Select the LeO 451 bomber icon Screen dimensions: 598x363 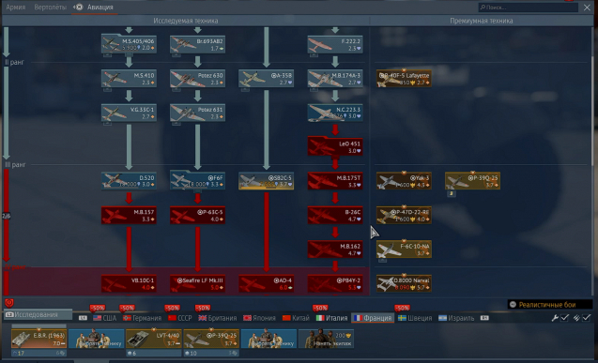335,146
